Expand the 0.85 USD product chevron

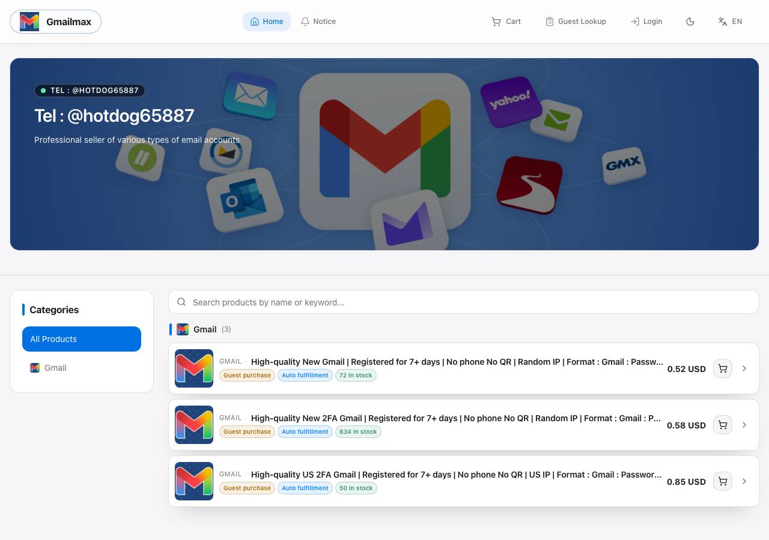click(x=744, y=481)
